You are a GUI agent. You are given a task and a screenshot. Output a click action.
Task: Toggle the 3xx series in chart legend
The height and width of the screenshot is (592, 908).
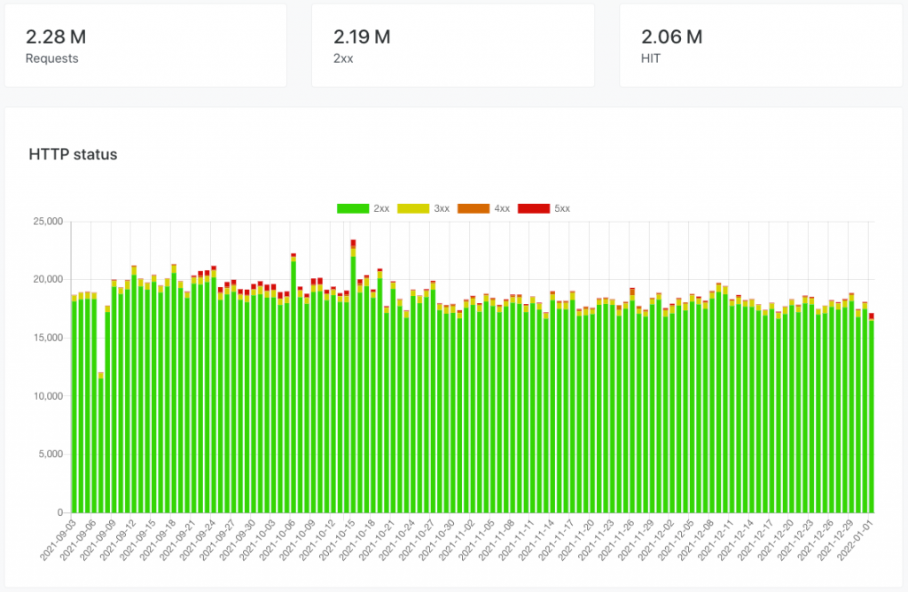(423, 208)
